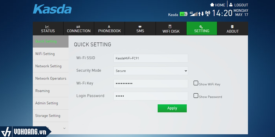Image resolution: width=275 pixels, height=137 pixels.
Task: Go to HOME link
Action: [x=220, y=5]
